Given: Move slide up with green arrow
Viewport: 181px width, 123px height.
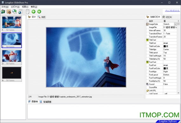Looking at the screenshot, I should 33,11.
